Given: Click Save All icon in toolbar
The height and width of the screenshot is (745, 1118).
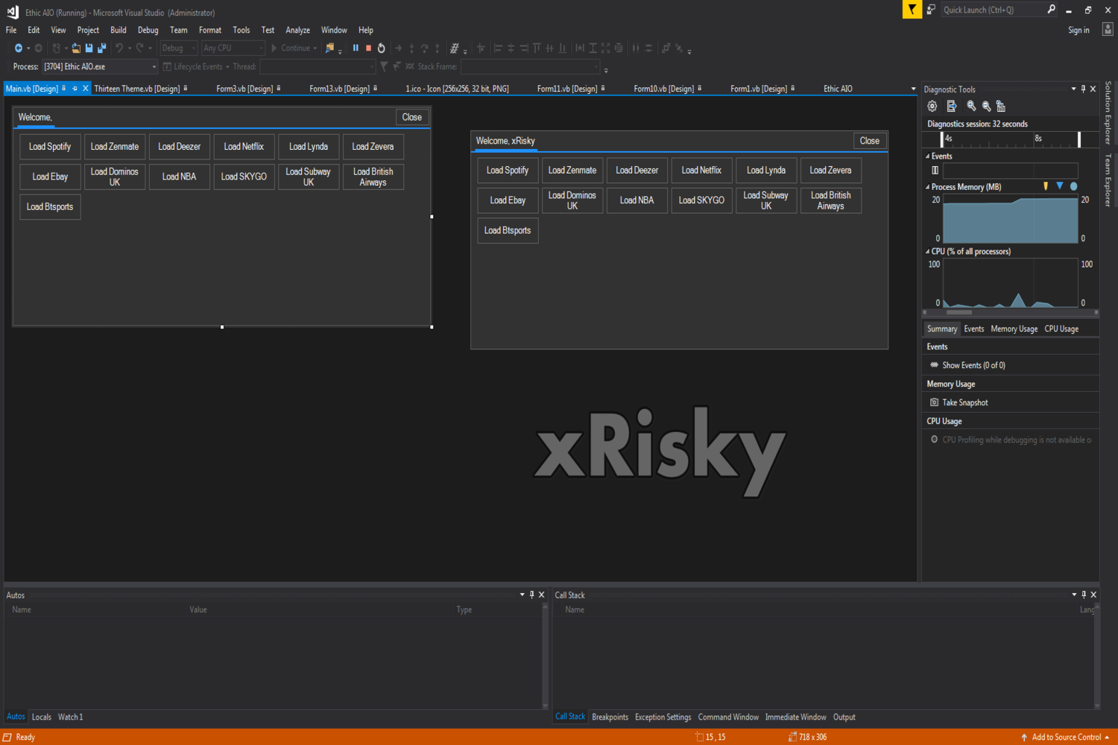Looking at the screenshot, I should click(101, 48).
